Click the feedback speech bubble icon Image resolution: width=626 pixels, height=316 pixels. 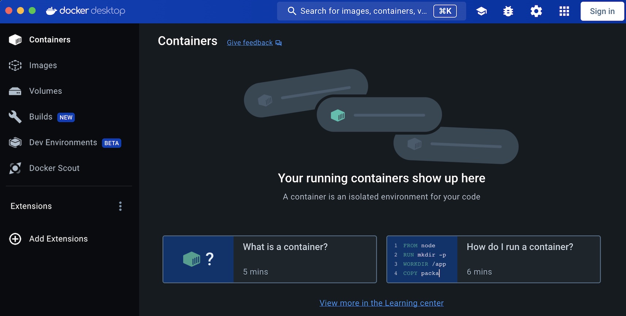278,43
